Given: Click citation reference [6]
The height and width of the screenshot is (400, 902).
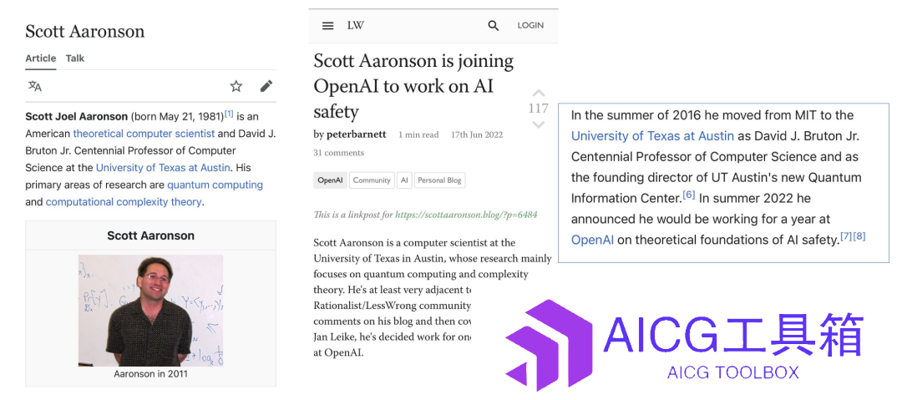Looking at the screenshot, I should (688, 195).
